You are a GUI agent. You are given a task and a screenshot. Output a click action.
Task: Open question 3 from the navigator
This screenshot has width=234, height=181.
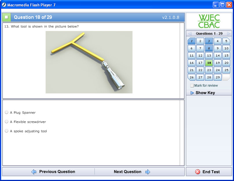209,41
